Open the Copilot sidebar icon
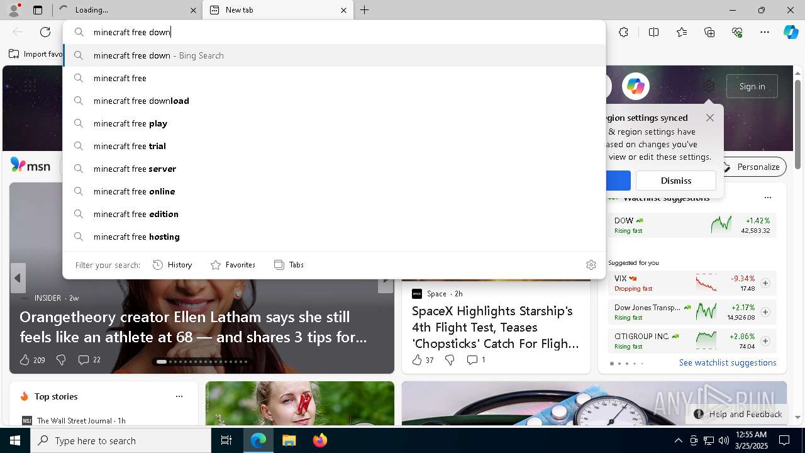 [791, 32]
